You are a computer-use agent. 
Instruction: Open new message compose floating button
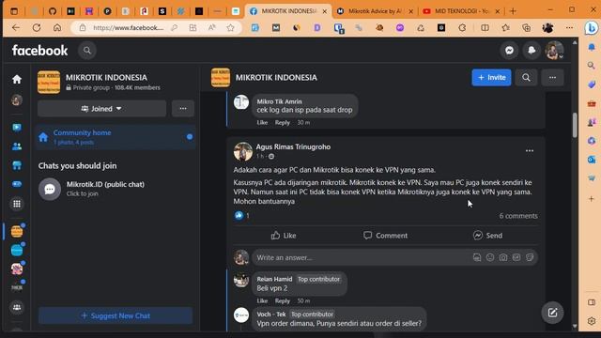552,313
